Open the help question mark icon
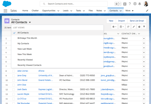The height and width of the screenshot is (104, 151). click(x=130, y=4)
